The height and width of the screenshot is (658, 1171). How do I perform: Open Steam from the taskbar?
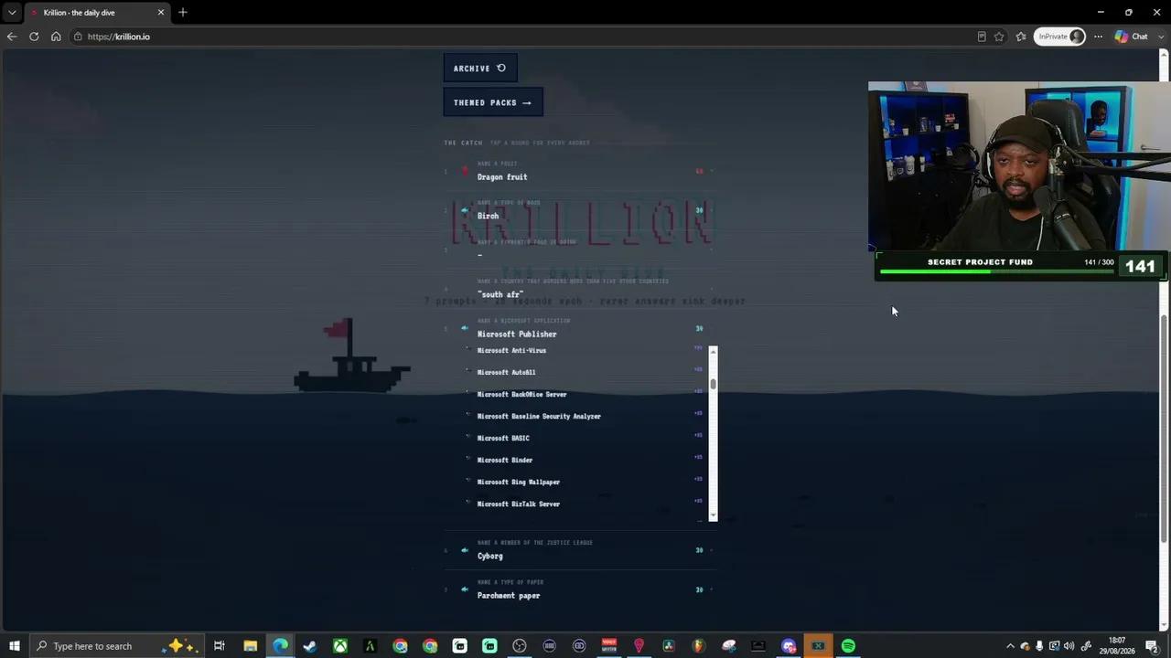click(309, 646)
